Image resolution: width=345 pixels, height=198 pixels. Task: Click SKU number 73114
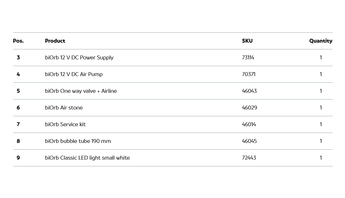(x=248, y=58)
